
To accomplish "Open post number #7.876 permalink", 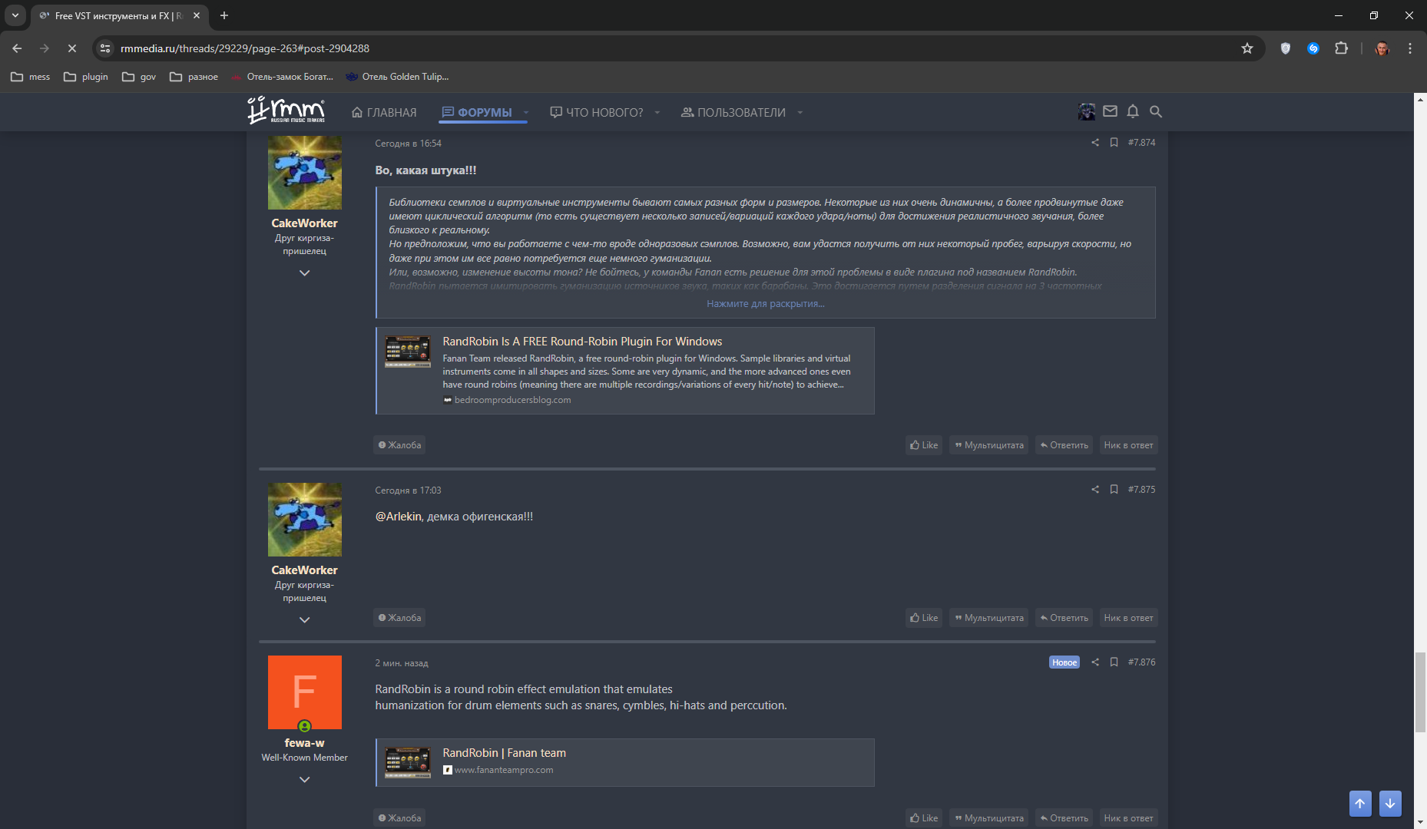I will [x=1141, y=662].
